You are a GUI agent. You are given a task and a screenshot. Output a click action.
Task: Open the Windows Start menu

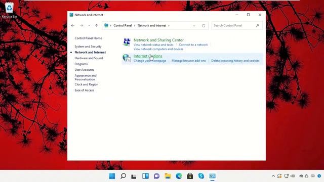(x=112, y=176)
